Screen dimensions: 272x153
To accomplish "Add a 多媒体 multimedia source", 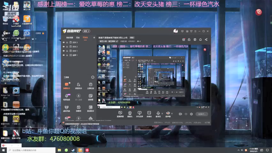I will click(149, 114).
